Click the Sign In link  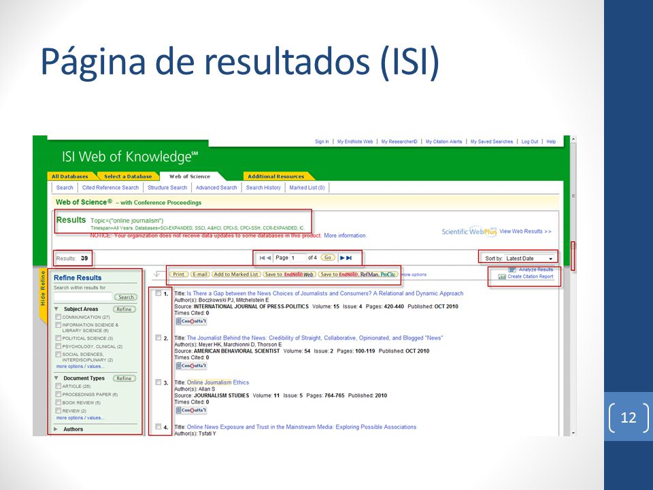pos(322,142)
